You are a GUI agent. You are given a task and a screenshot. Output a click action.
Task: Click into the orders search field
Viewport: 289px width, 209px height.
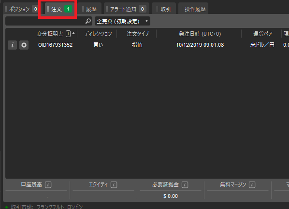point(45,21)
